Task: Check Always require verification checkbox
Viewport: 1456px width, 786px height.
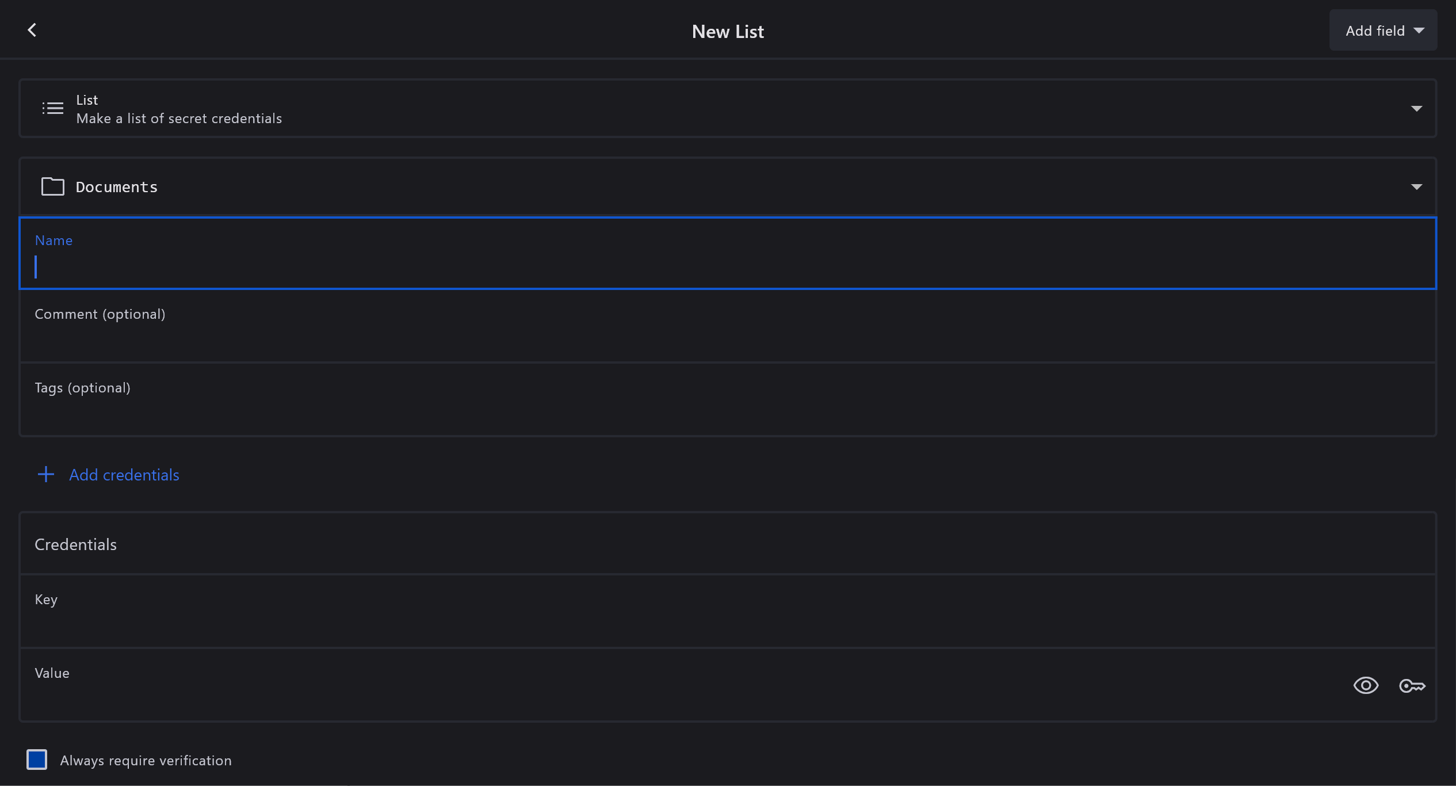Action: (x=37, y=760)
